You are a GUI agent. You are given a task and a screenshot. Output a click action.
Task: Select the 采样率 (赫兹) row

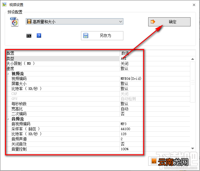[x=98, y=129]
